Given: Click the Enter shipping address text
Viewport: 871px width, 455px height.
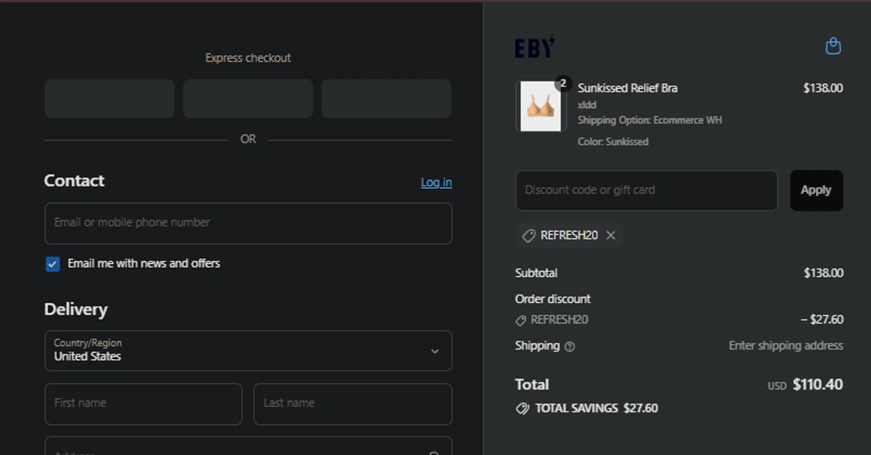Looking at the screenshot, I should 786,346.
